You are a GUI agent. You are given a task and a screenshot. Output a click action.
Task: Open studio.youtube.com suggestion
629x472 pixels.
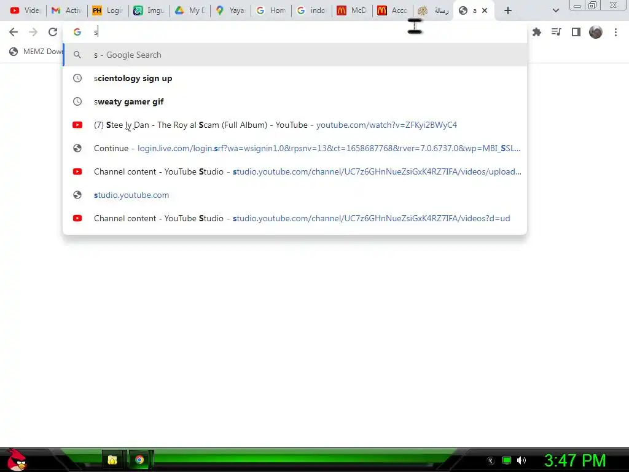click(x=295, y=195)
